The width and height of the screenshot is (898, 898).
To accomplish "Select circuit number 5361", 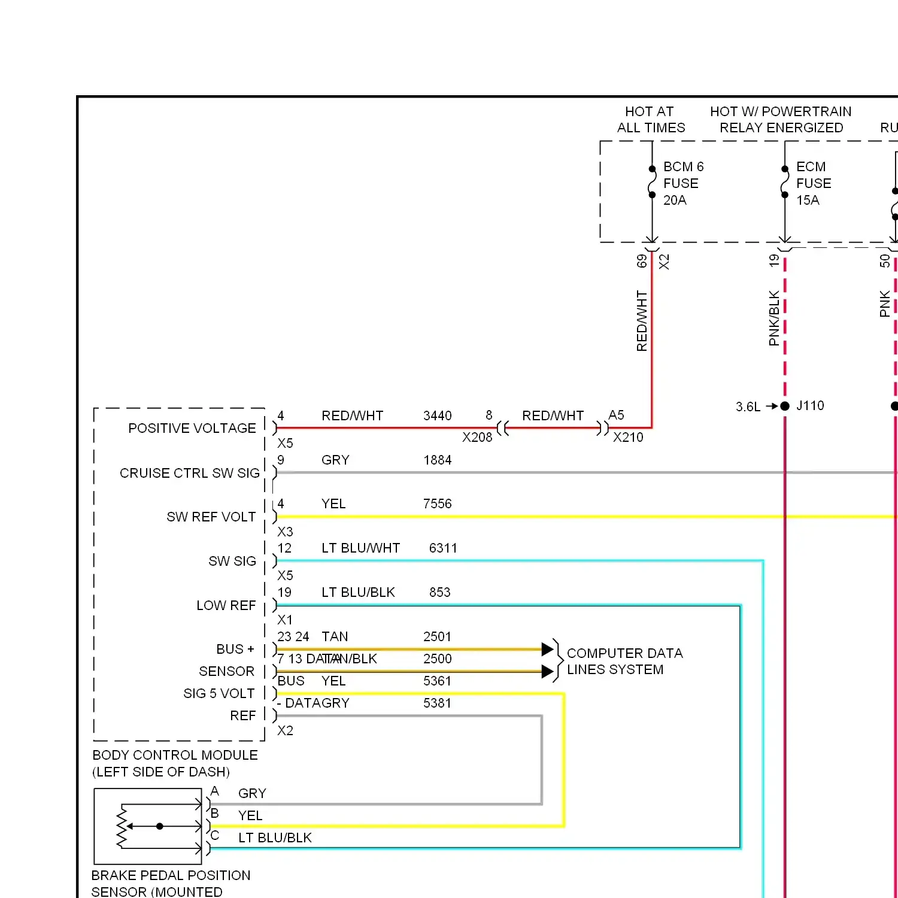I will pos(438,681).
